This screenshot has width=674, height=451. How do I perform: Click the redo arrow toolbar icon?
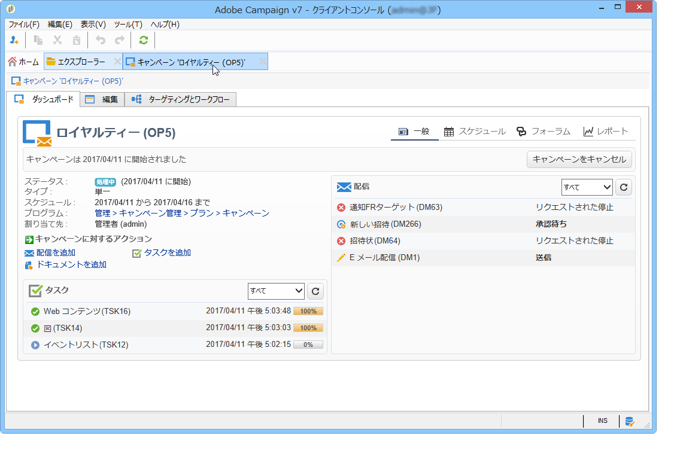pos(120,41)
